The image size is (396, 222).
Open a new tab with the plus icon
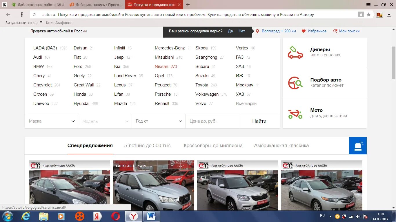tap(188, 5)
